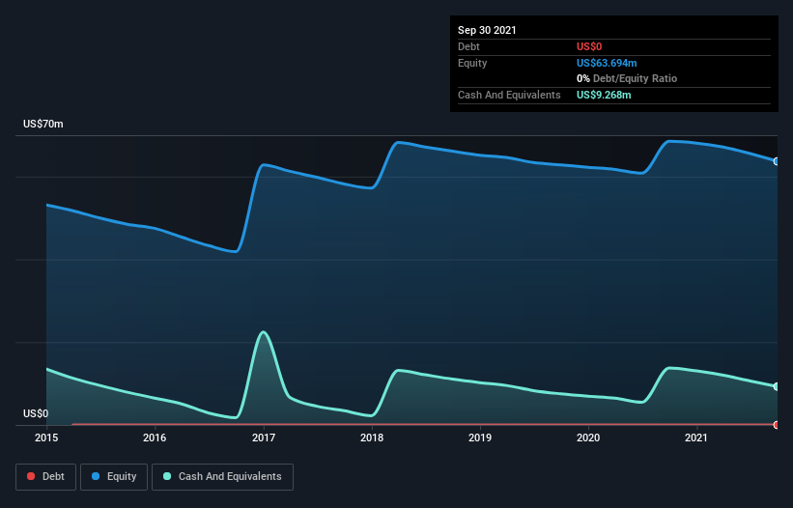Toggle Cash And Equivalents legend button

click(x=222, y=477)
